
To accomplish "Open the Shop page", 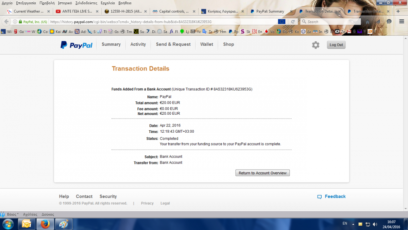I will [228, 44].
